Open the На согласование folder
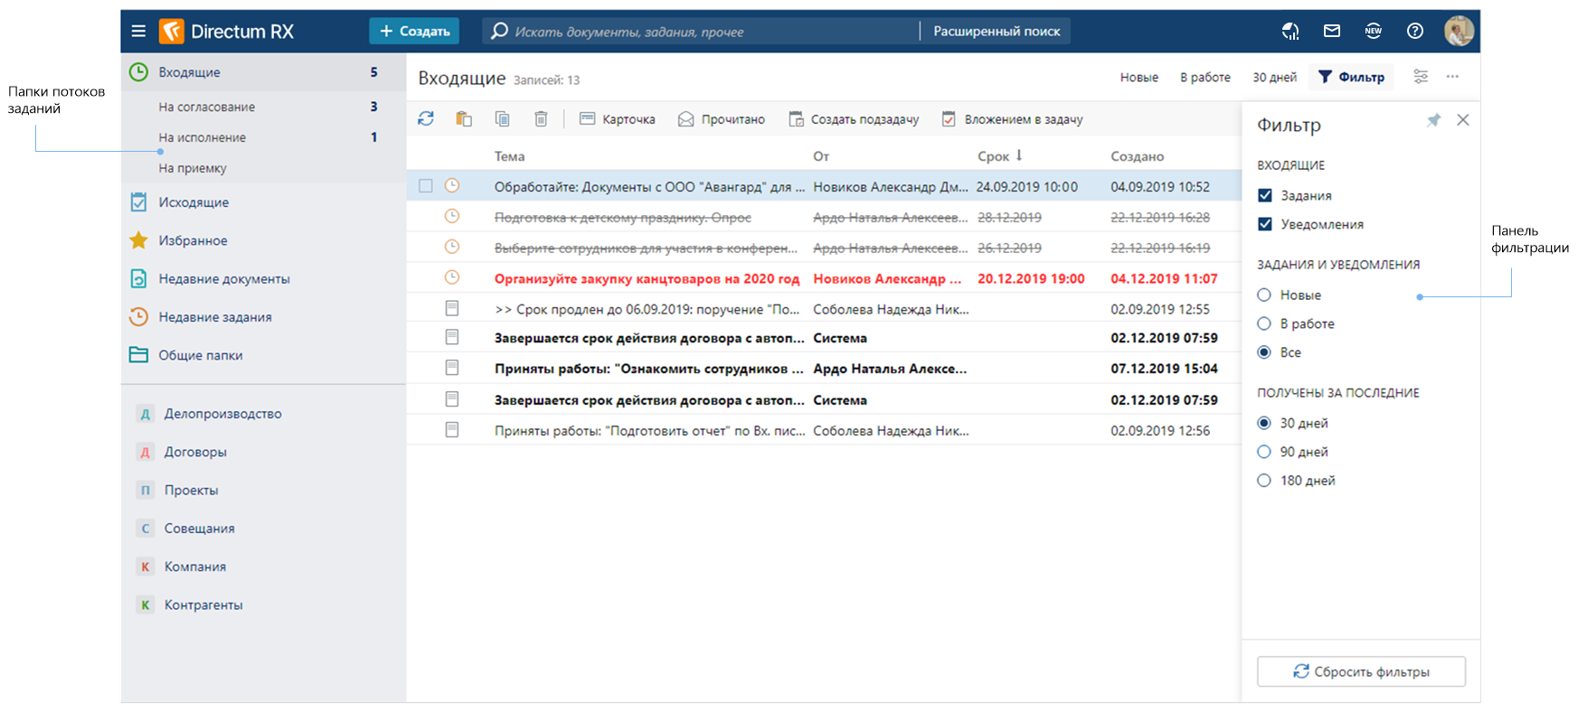Image resolution: width=1578 pixels, height=712 pixels. coord(207,107)
